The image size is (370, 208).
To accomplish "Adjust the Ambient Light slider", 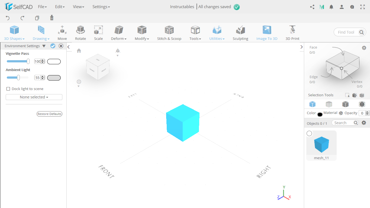I will [x=18, y=78].
